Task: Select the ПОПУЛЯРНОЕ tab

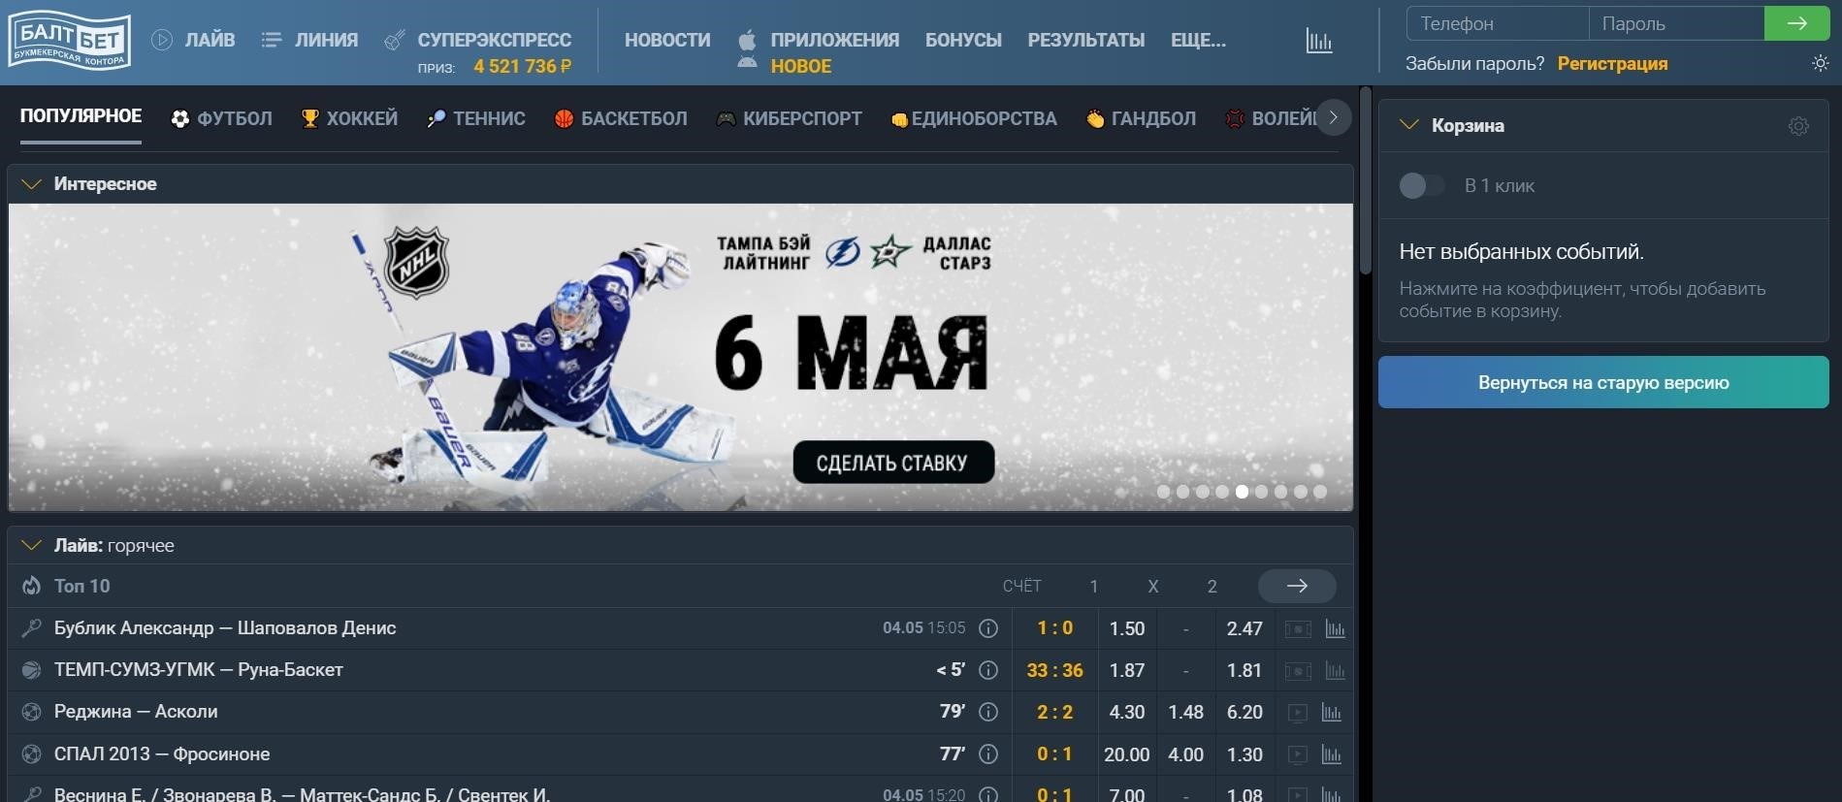Action: (81, 116)
